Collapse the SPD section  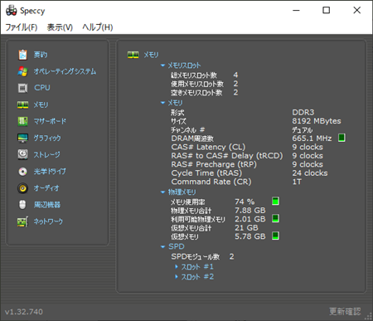coord(162,246)
